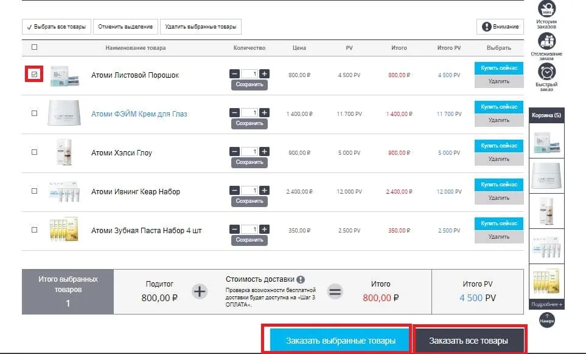
Task: Click quantity field for Атоми Ивнинг Кеар Набор
Action: pyautogui.click(x=249, y=191)
